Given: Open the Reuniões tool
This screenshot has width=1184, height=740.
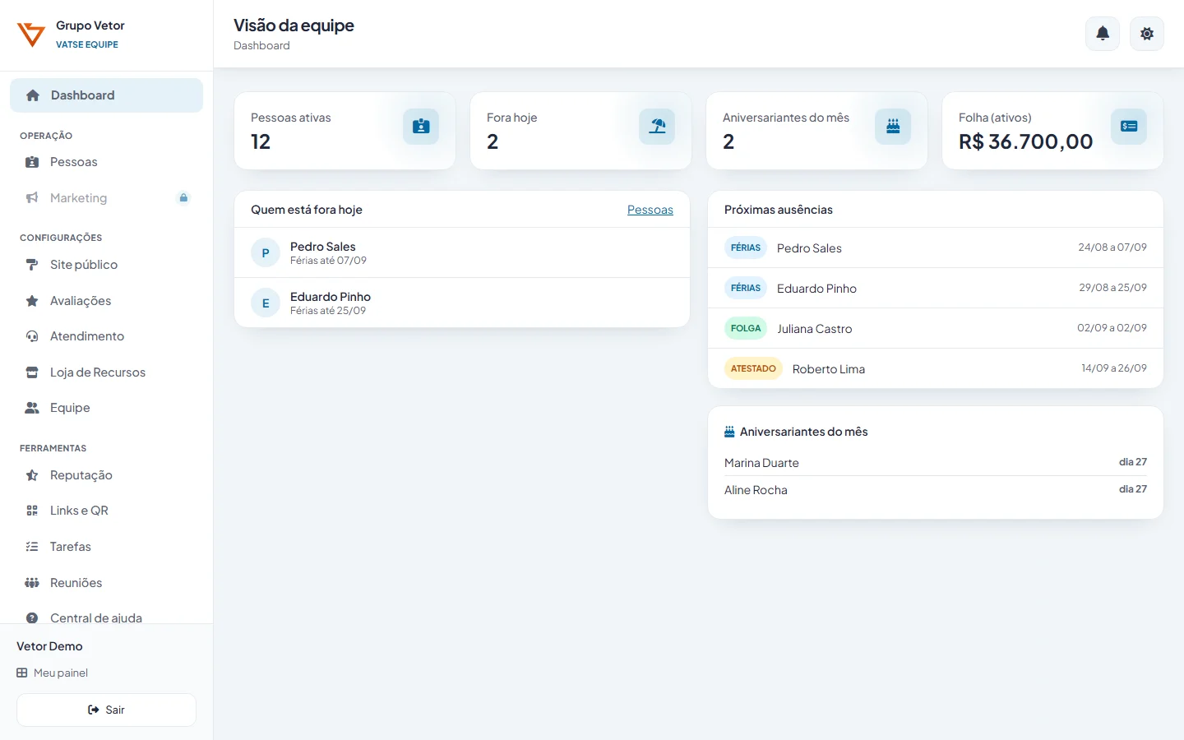Looking at the screenshot, I should tap(106, 583).
